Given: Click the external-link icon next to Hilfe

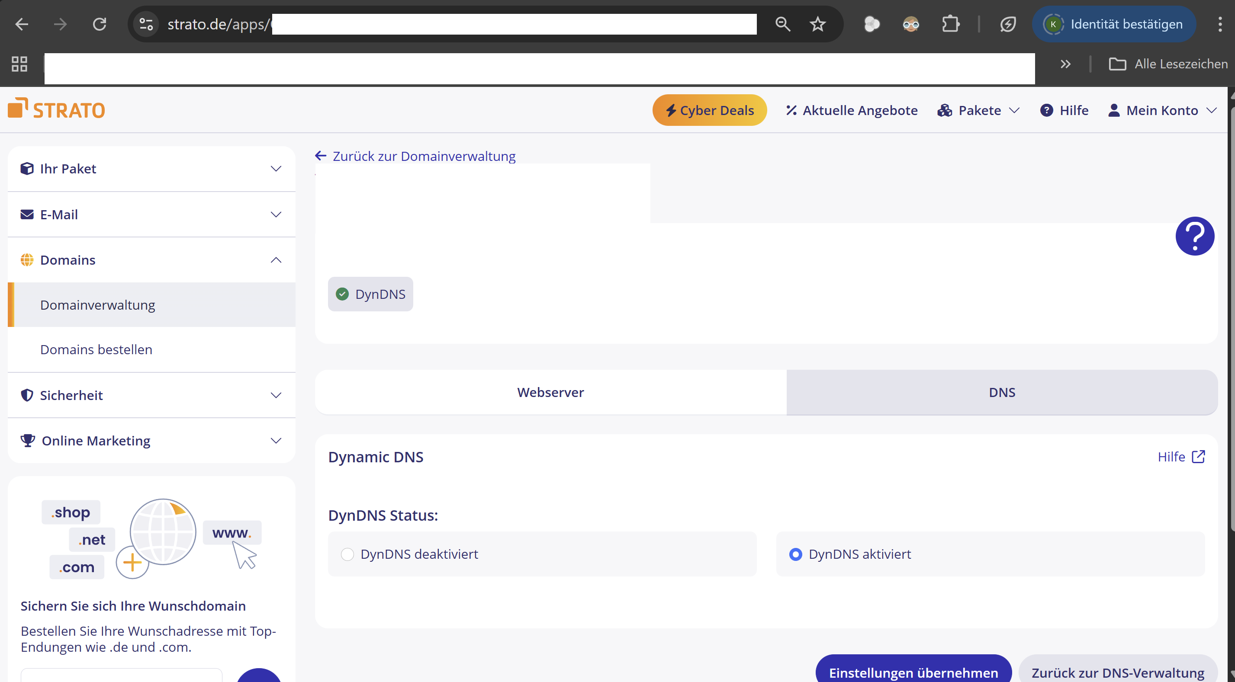Looking at the screenshot, I should click(x=1198, y=457).
